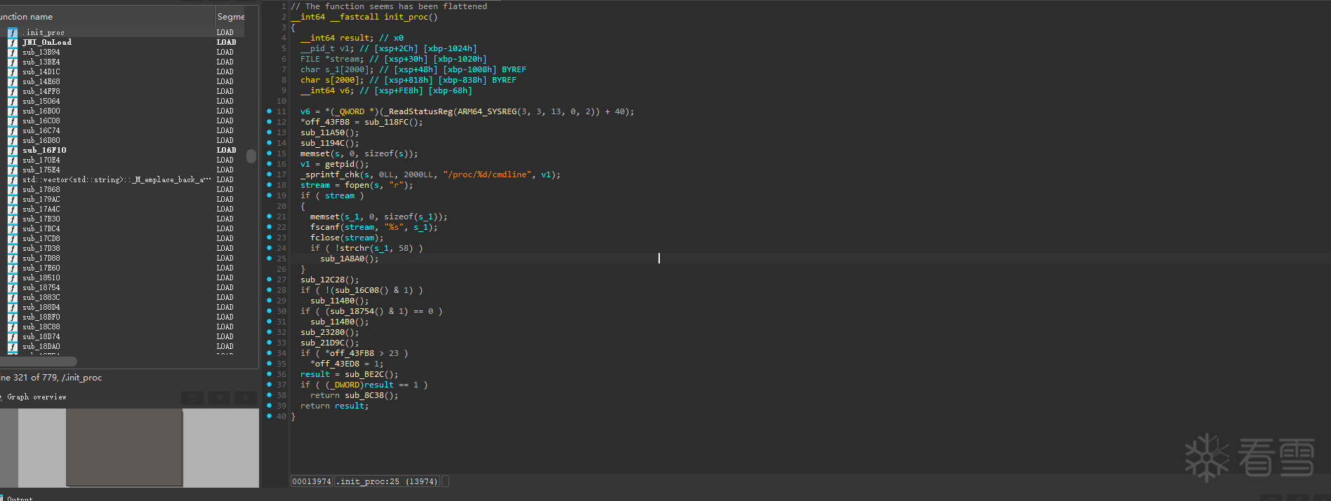The height and width of the screenshot is (501, 1331).
Task: Click the functions list horizontal scrollbar
Action: 39,362
